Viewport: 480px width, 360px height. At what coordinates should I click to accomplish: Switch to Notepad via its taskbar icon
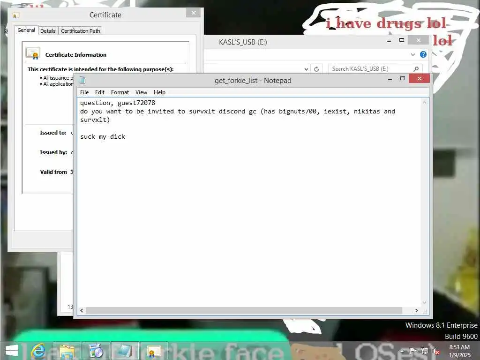point(125,351)
